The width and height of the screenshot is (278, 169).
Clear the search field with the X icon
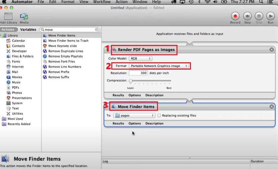[x=96, y=29]
